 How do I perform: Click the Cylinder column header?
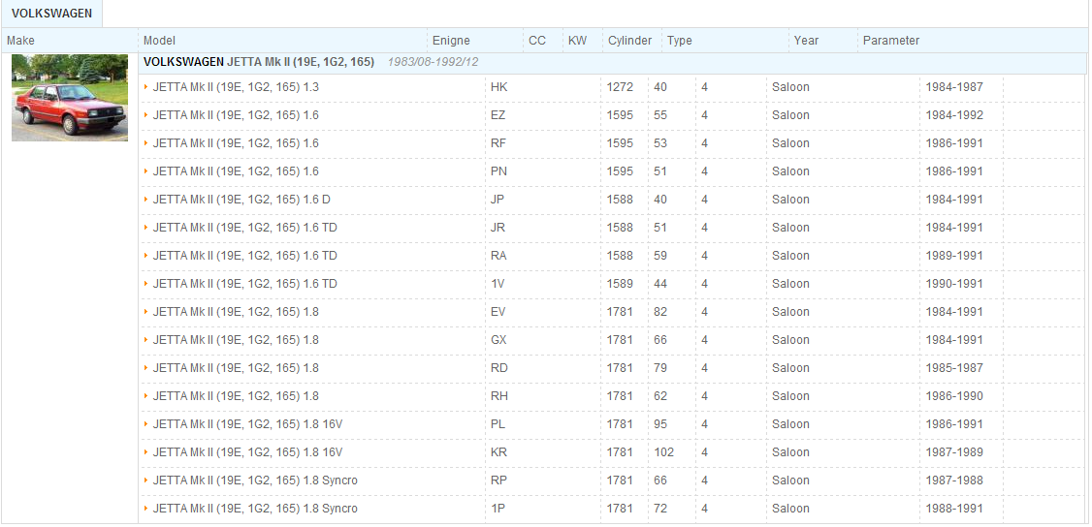tap(629, 41)
